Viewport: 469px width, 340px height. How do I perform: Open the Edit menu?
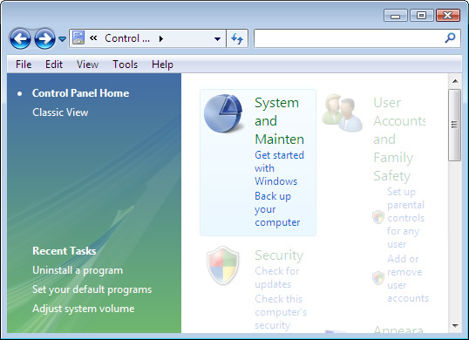[x=54, y=65]
